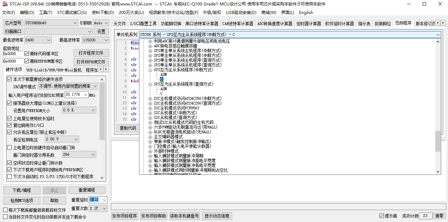Open 重复次数 2 次 dropdown
This screenshot has width=448, height=222.
pyautogui.click(x=98, y=208)
